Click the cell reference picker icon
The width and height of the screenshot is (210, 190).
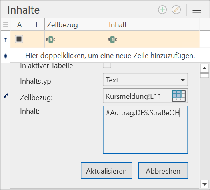(x=179, y=96)
